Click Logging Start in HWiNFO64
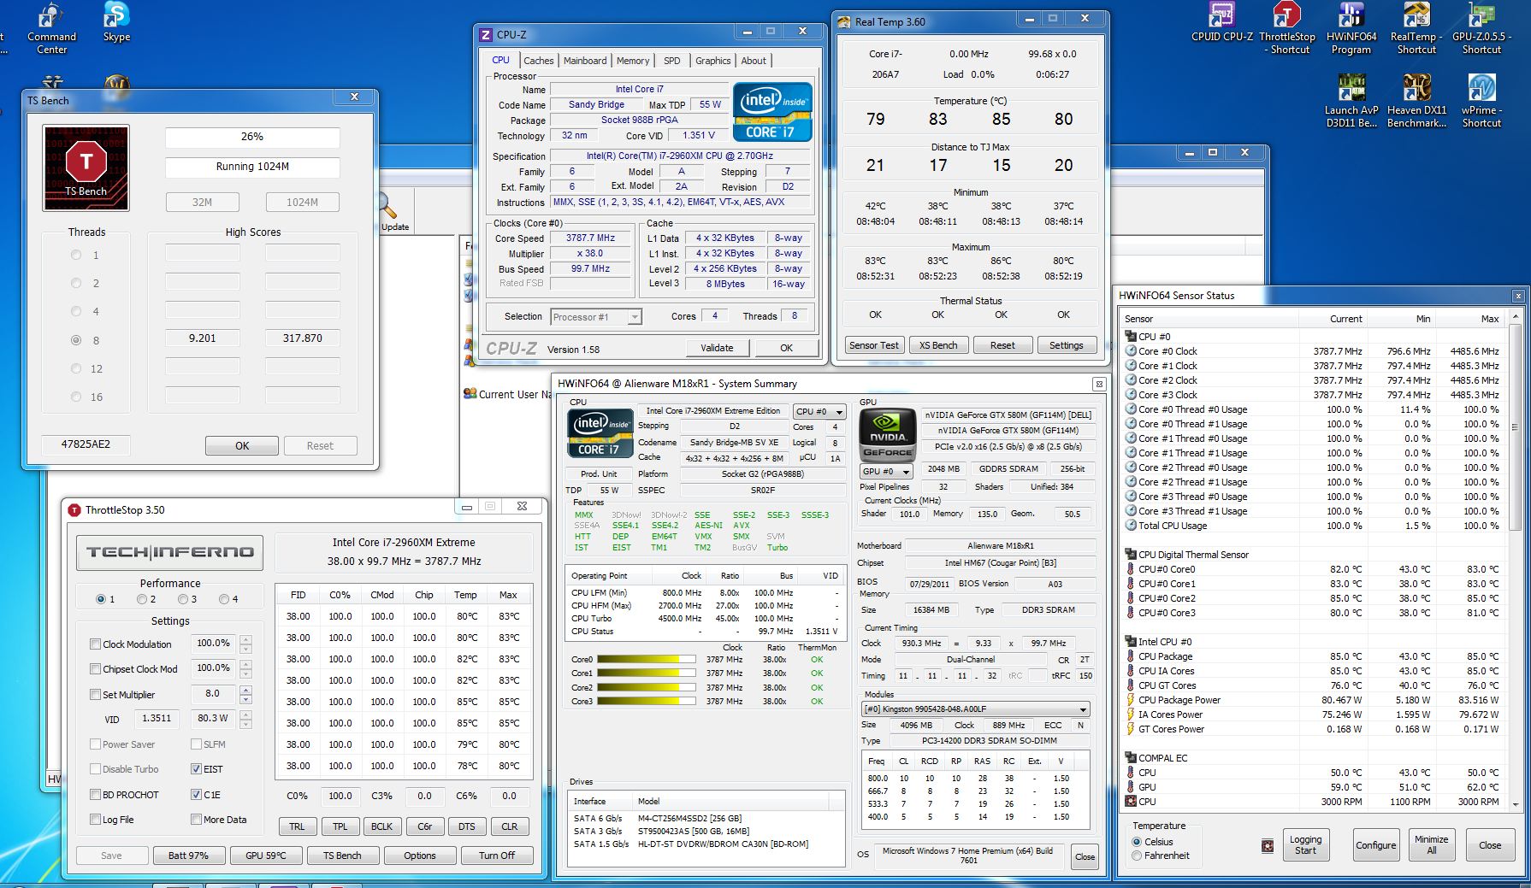 (x=1305, y=845)
